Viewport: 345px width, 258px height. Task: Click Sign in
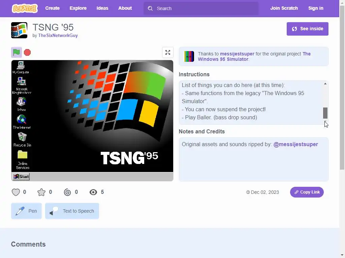[316, 8]
